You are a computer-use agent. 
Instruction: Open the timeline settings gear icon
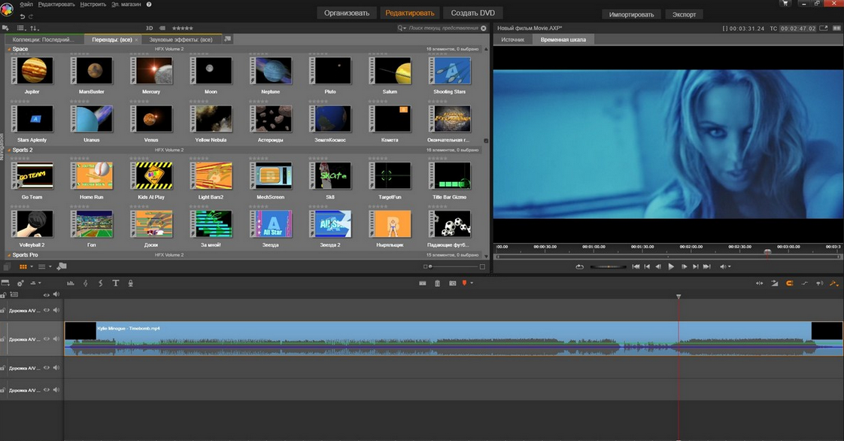(x=20, y=283)
